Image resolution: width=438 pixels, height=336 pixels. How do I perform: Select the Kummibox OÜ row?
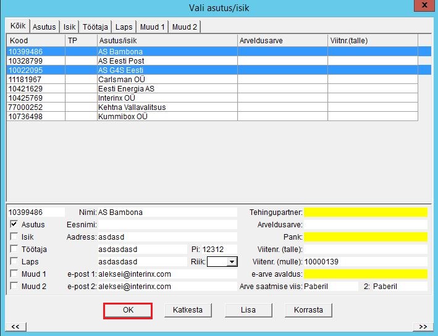pos(213,116)
